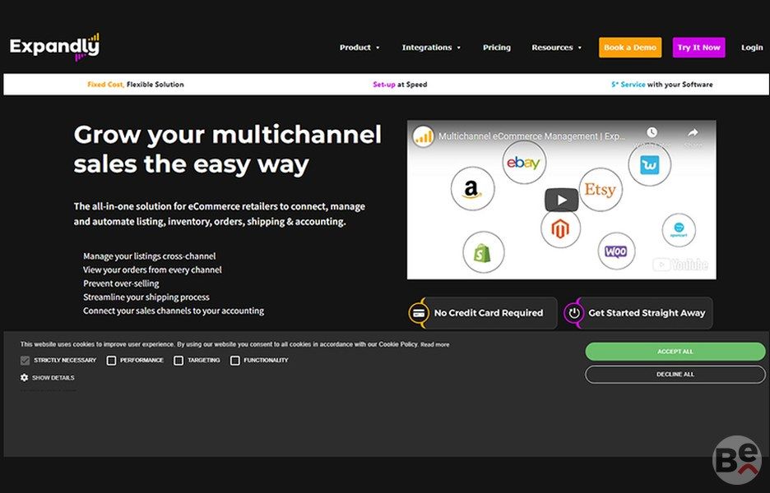The height and width of the screenshot is (493, 770).
Task: Open the Login page
Action: pyautogui.click(x=752, y=48)
